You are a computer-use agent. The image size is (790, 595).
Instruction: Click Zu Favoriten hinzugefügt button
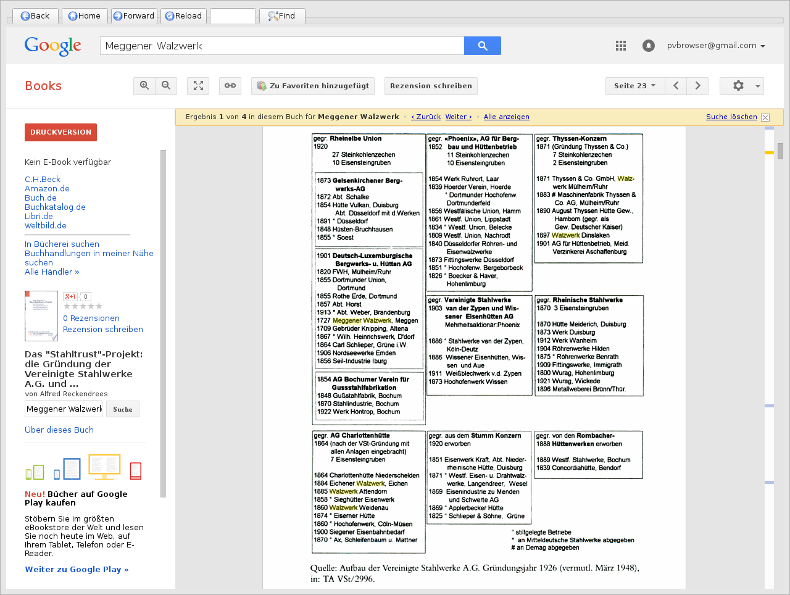[x=313, y=86]
